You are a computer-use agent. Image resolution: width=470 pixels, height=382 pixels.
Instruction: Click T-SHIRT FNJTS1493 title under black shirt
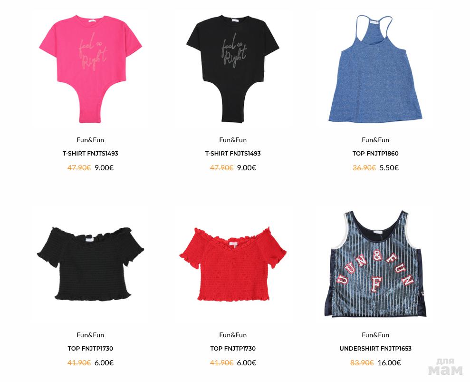232,153
